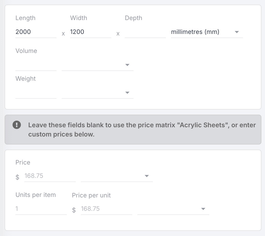Click the Units per item label
Image resolution: width=265 pixels, height=236 pixels.
(35, 195)
